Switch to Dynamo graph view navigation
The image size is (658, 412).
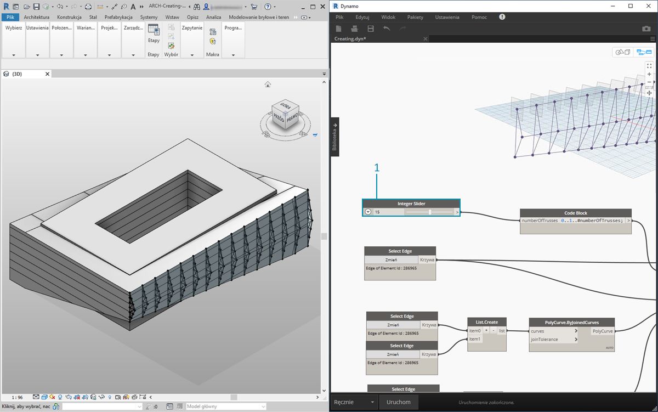(x=643, y=52)
